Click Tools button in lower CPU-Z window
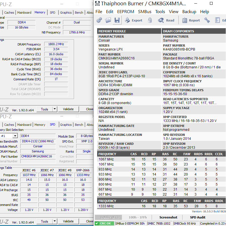 click(45, 221)
